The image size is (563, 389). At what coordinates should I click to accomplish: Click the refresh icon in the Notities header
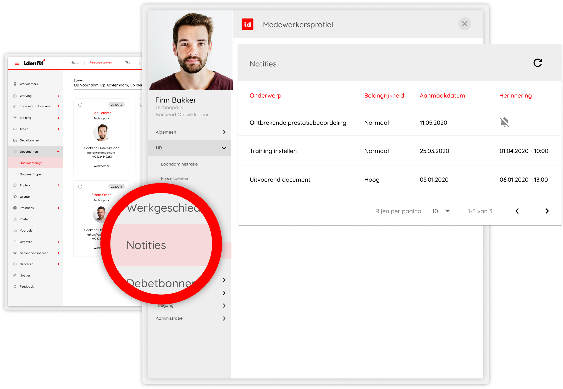coord(538,63)
